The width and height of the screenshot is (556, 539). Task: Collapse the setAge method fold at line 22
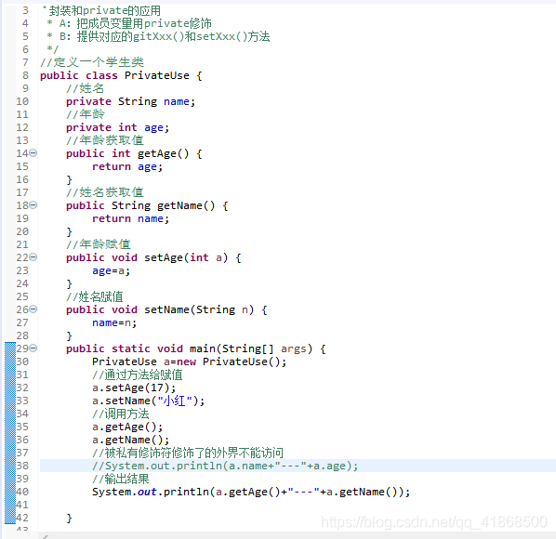(33, 256)
